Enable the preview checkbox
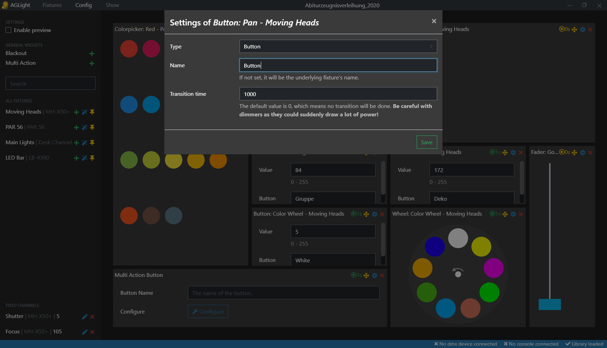Image resolution: width=607 pixels, height=348 pixels. tap(8, 30)
